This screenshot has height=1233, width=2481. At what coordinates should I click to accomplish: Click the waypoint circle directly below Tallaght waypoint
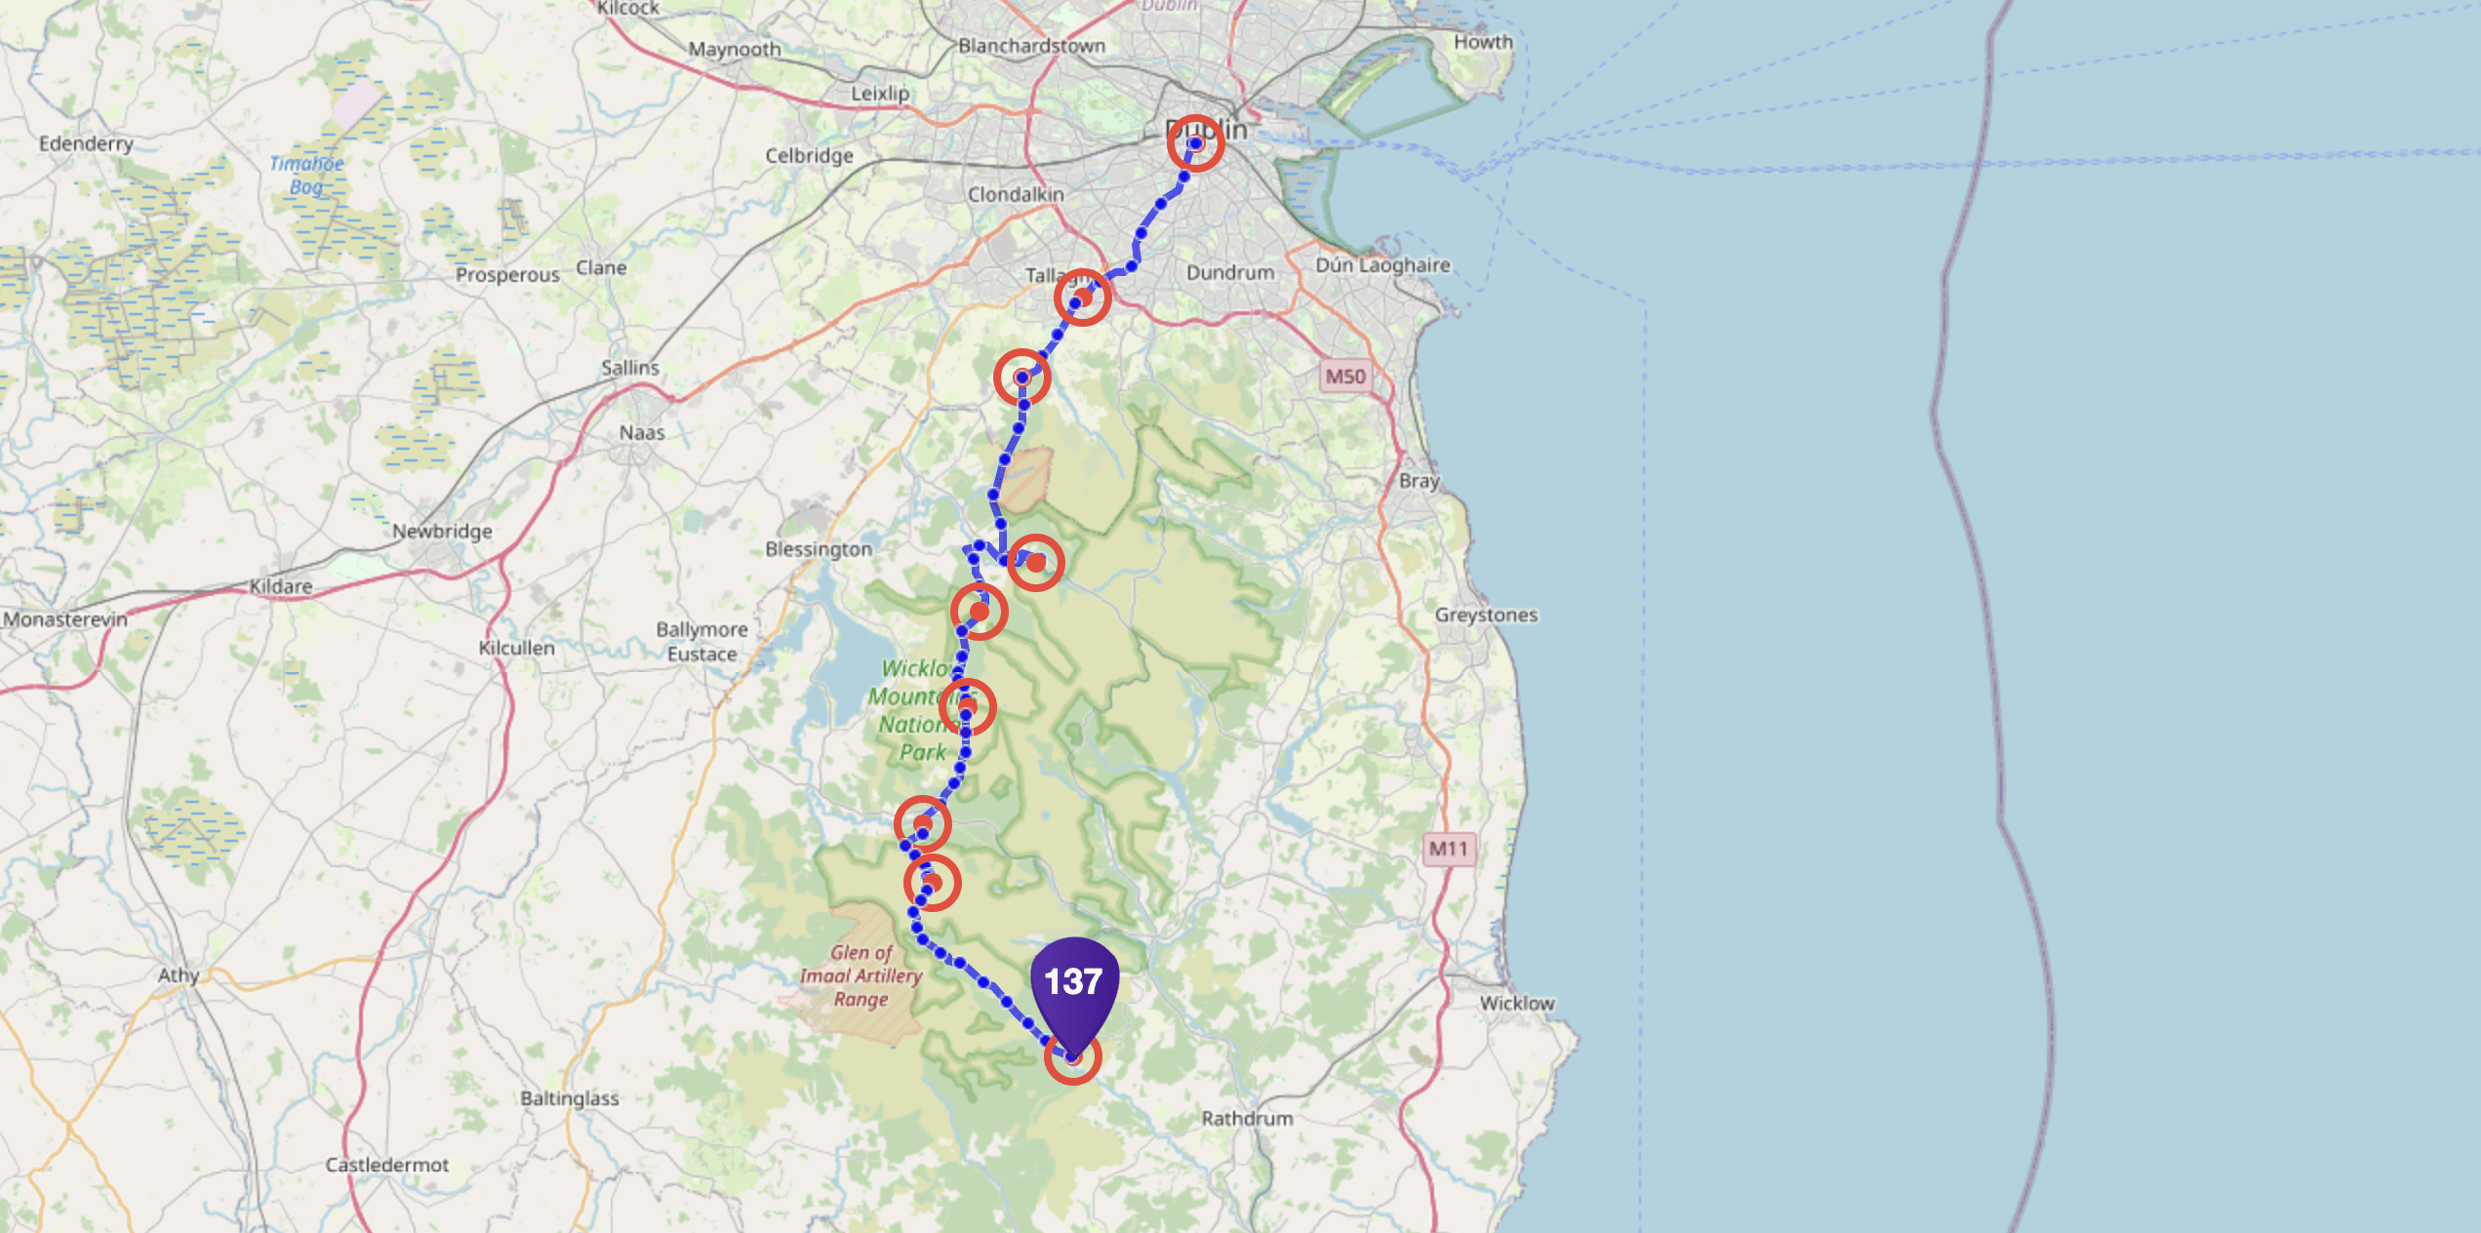click(x=1021, y=378)
